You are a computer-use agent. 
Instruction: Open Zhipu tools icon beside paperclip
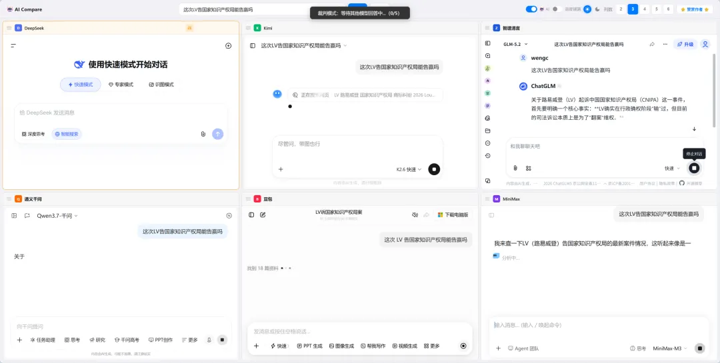click(x=529, y=169)
